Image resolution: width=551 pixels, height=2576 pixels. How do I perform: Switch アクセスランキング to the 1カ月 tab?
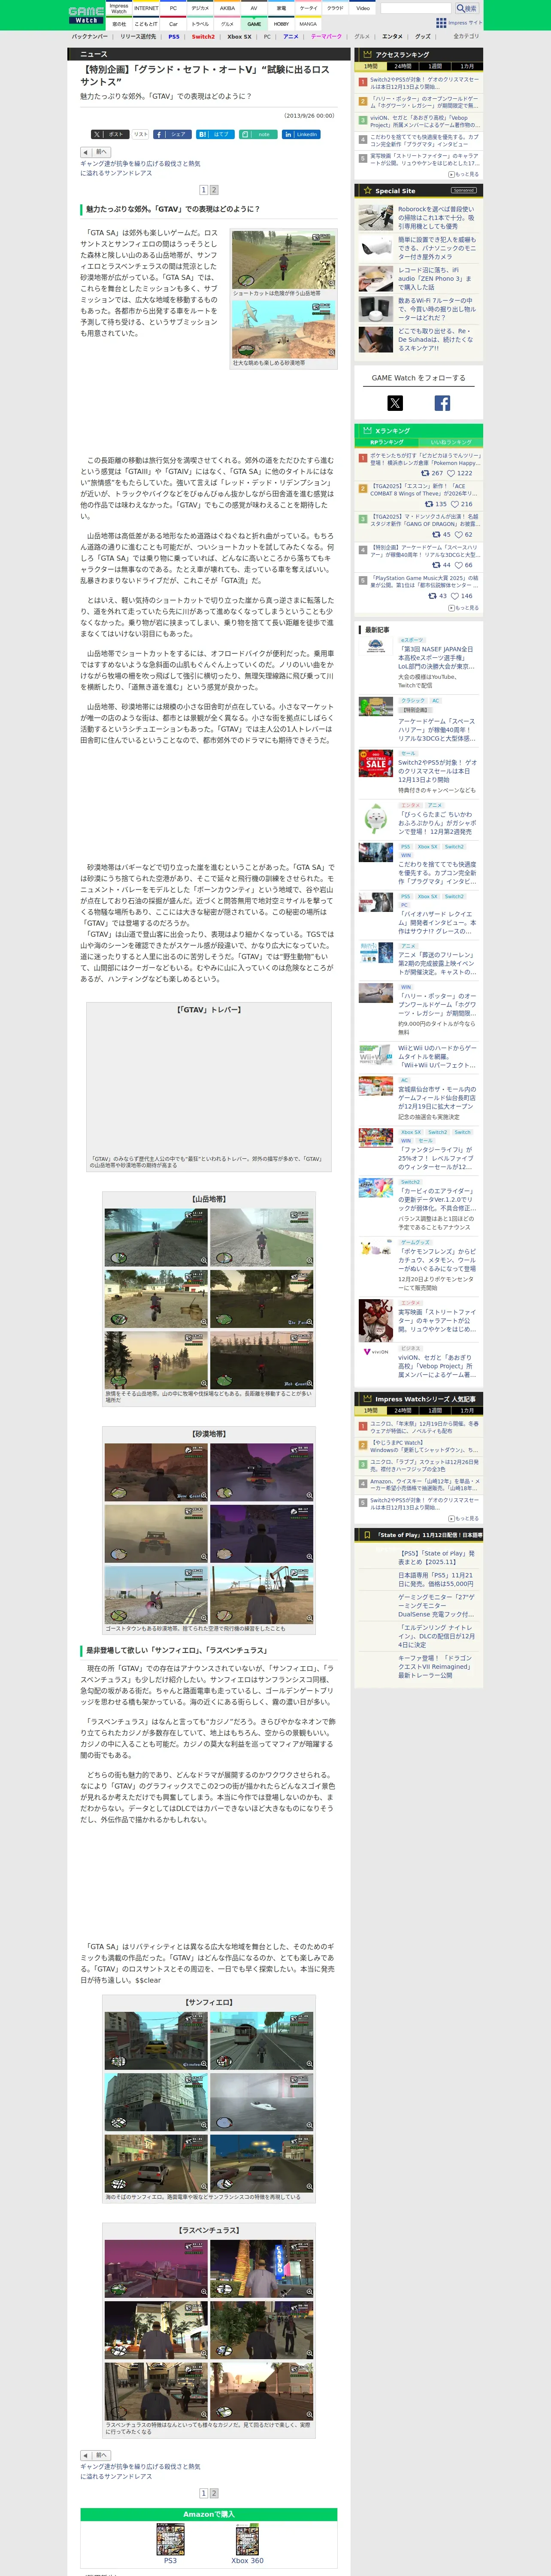(467, 66)
